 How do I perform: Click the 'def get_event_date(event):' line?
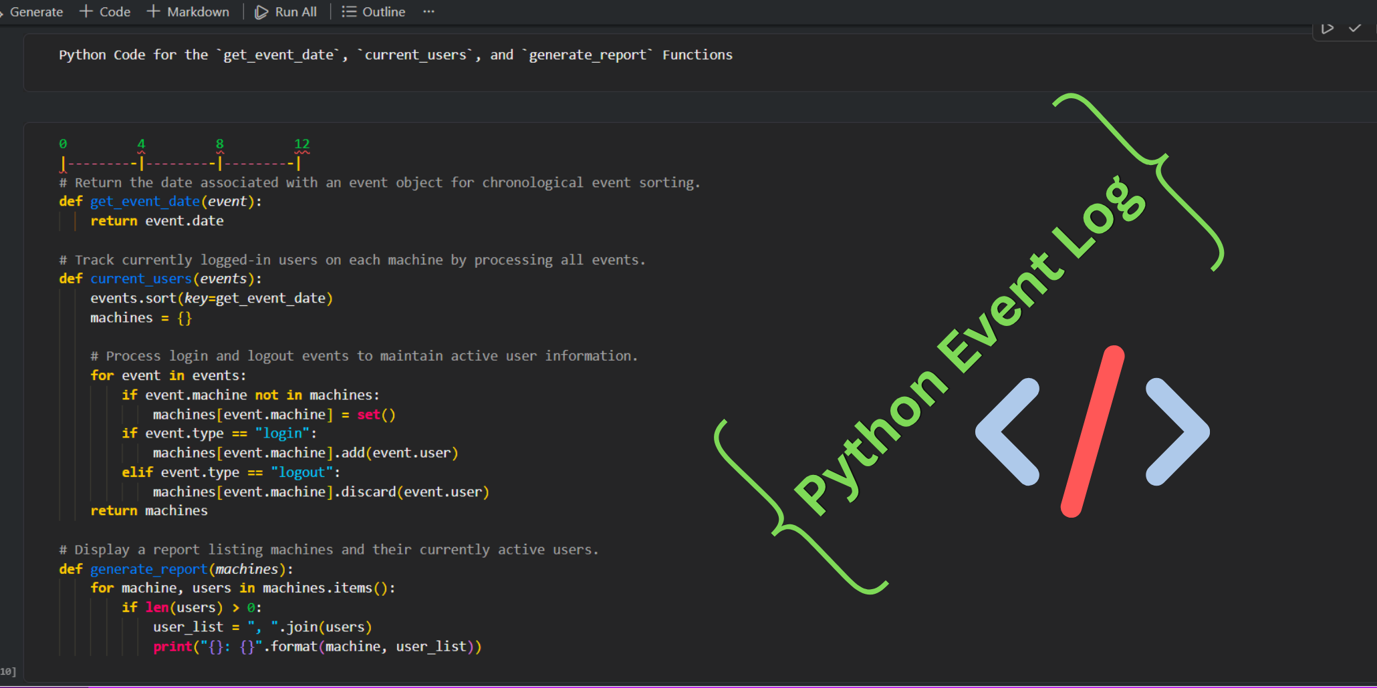tap(160, 201)
